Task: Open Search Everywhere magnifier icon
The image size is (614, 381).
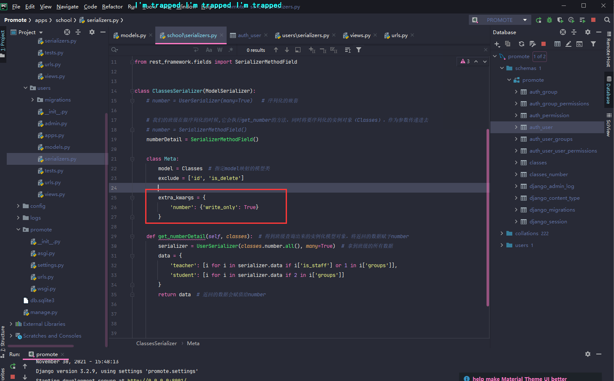Action: click(607, 20)
